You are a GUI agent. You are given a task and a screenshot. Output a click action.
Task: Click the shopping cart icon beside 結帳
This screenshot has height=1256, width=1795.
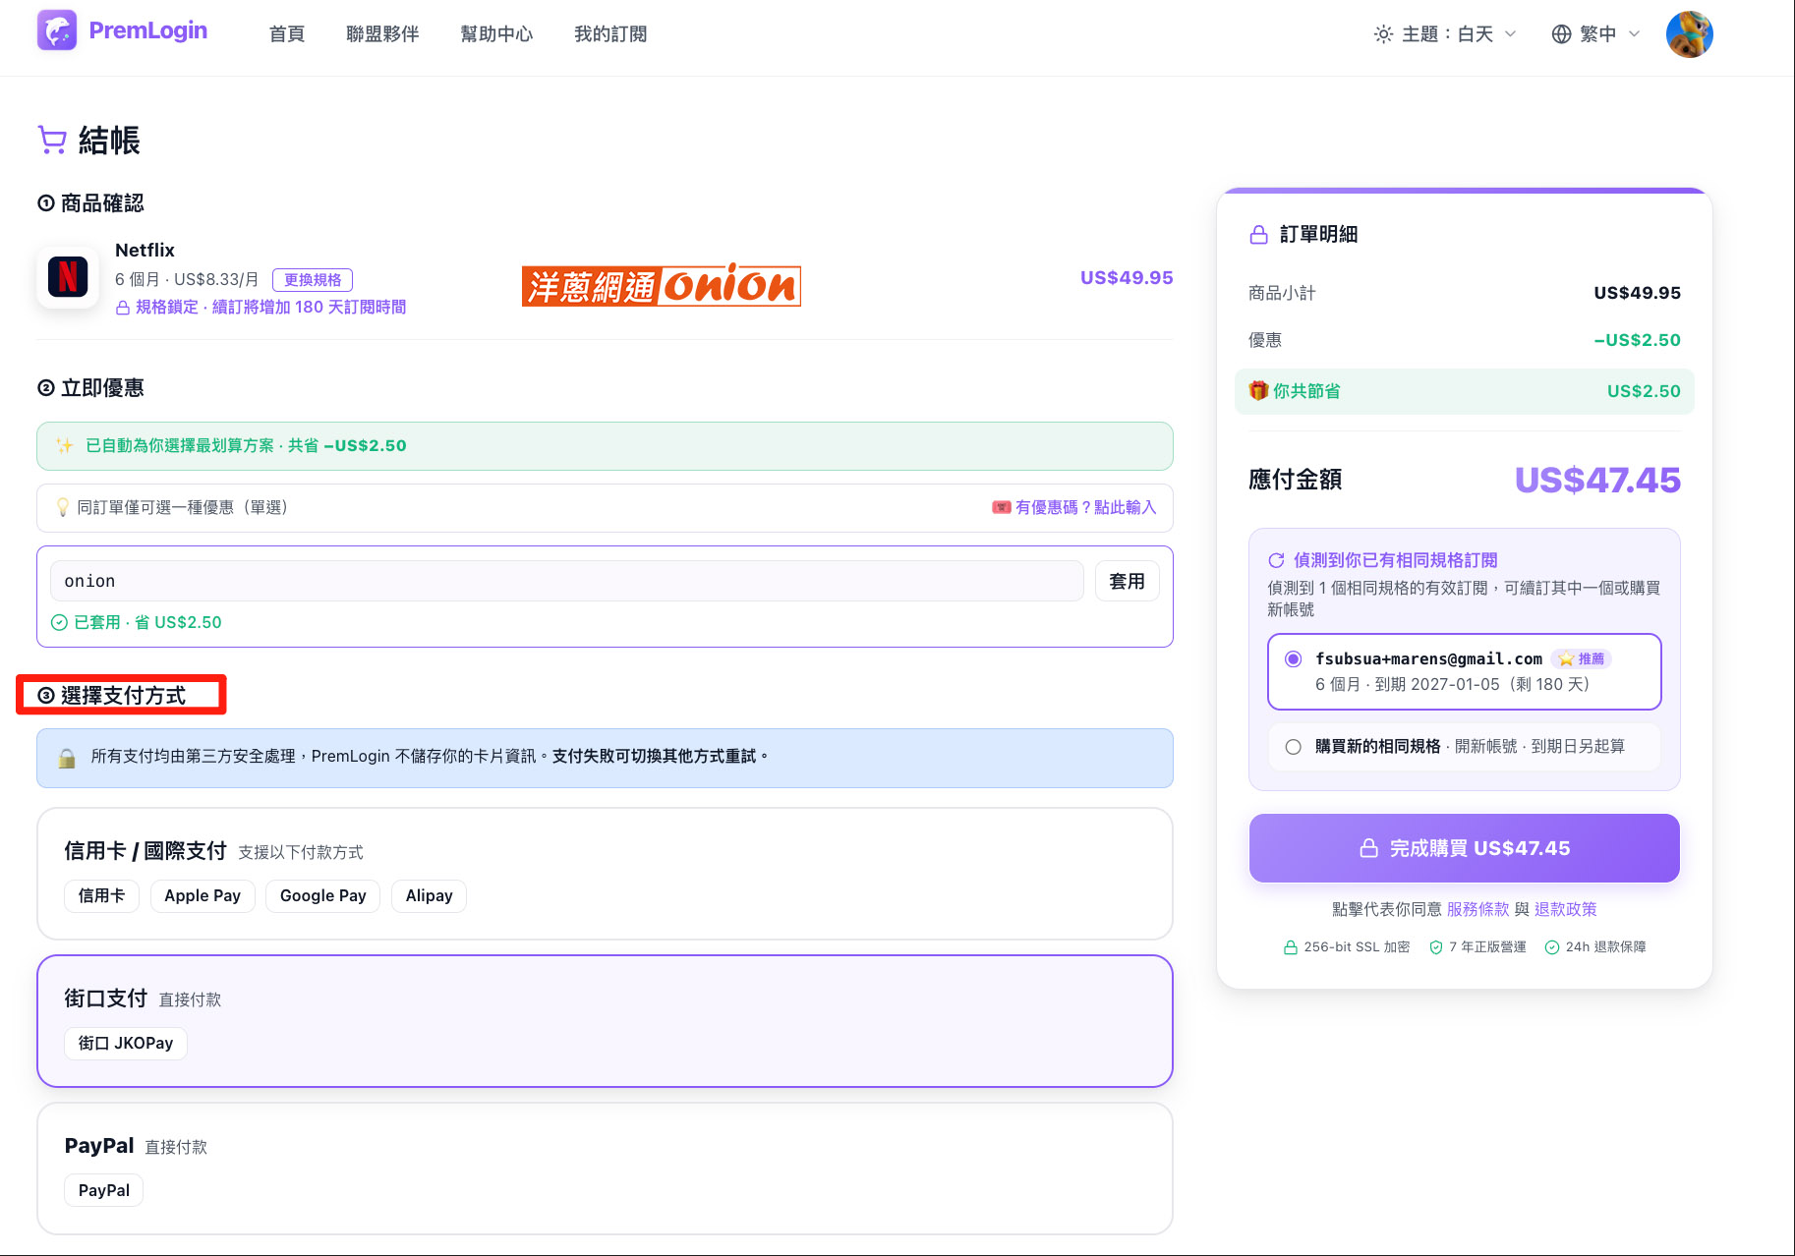(x=52, y=140)
